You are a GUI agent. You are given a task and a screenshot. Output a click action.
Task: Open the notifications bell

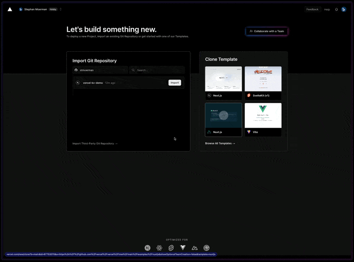pos(336,9)
